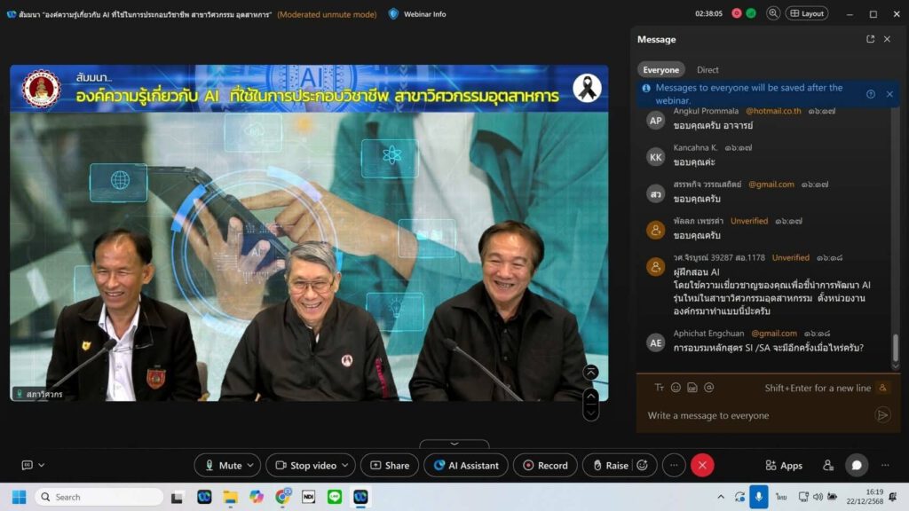Pop out the Message panel

click(870, 39)
